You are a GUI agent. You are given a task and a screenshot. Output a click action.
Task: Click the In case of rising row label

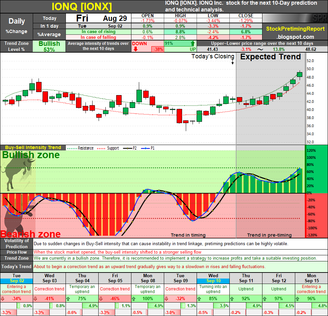tap(99, 32)
